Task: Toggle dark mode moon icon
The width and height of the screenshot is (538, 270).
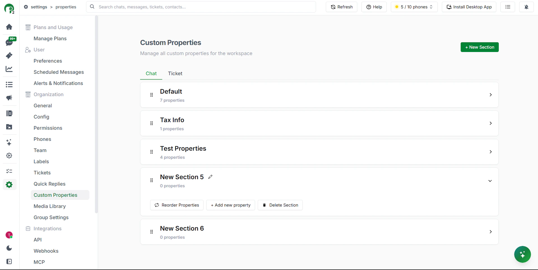Action: 9,248
